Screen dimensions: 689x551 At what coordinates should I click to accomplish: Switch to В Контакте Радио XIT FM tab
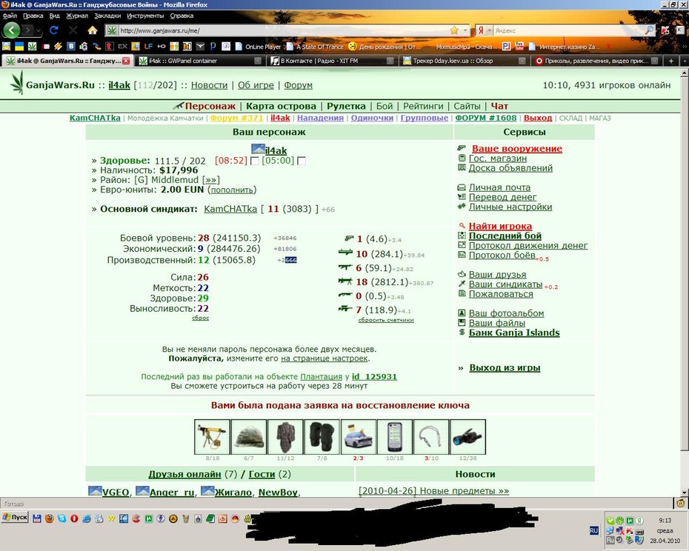332,61
